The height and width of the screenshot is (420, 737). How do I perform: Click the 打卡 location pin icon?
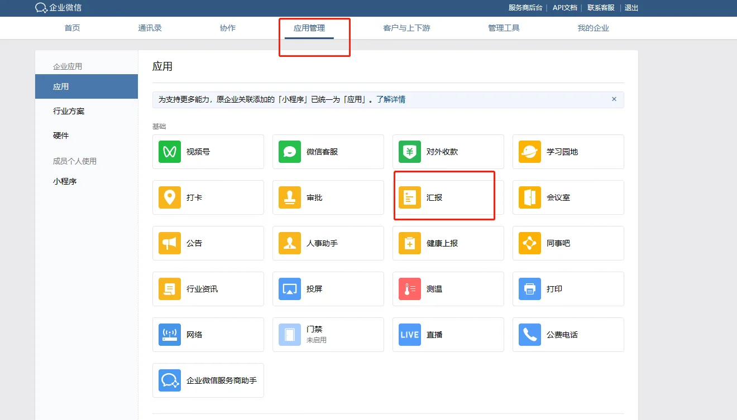point(170,197)
